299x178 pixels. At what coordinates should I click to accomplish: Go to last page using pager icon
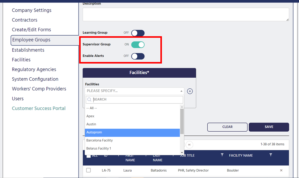point(190,145)
